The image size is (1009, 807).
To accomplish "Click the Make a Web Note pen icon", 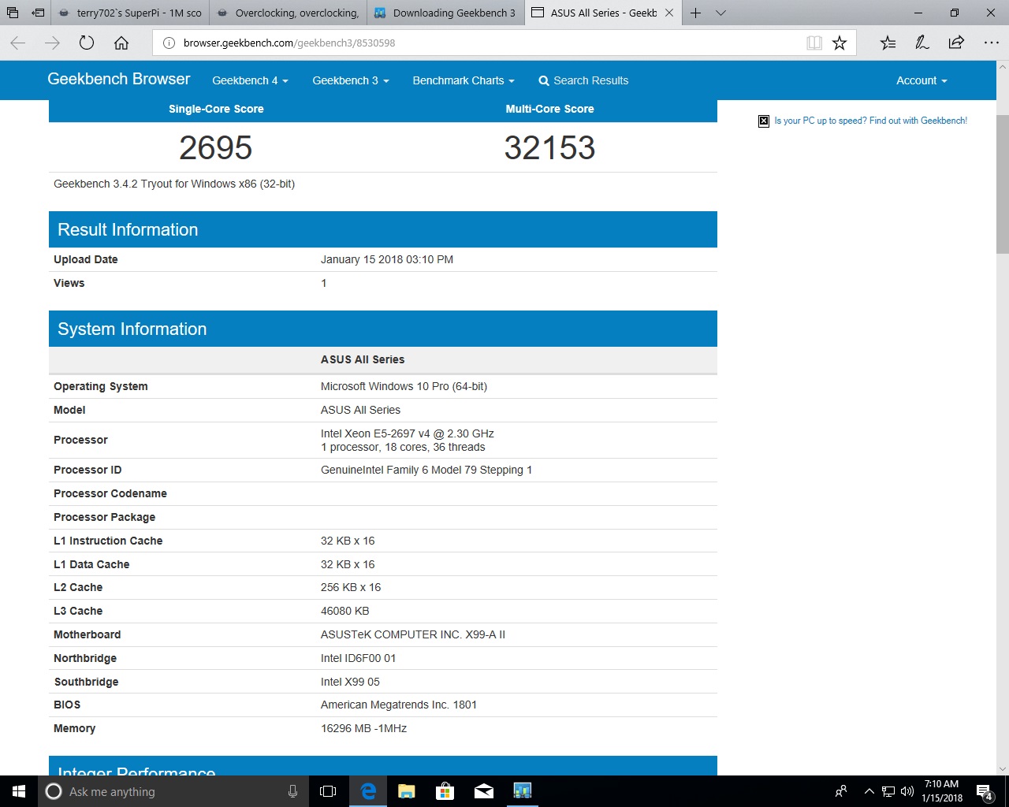I will point(922,43).
